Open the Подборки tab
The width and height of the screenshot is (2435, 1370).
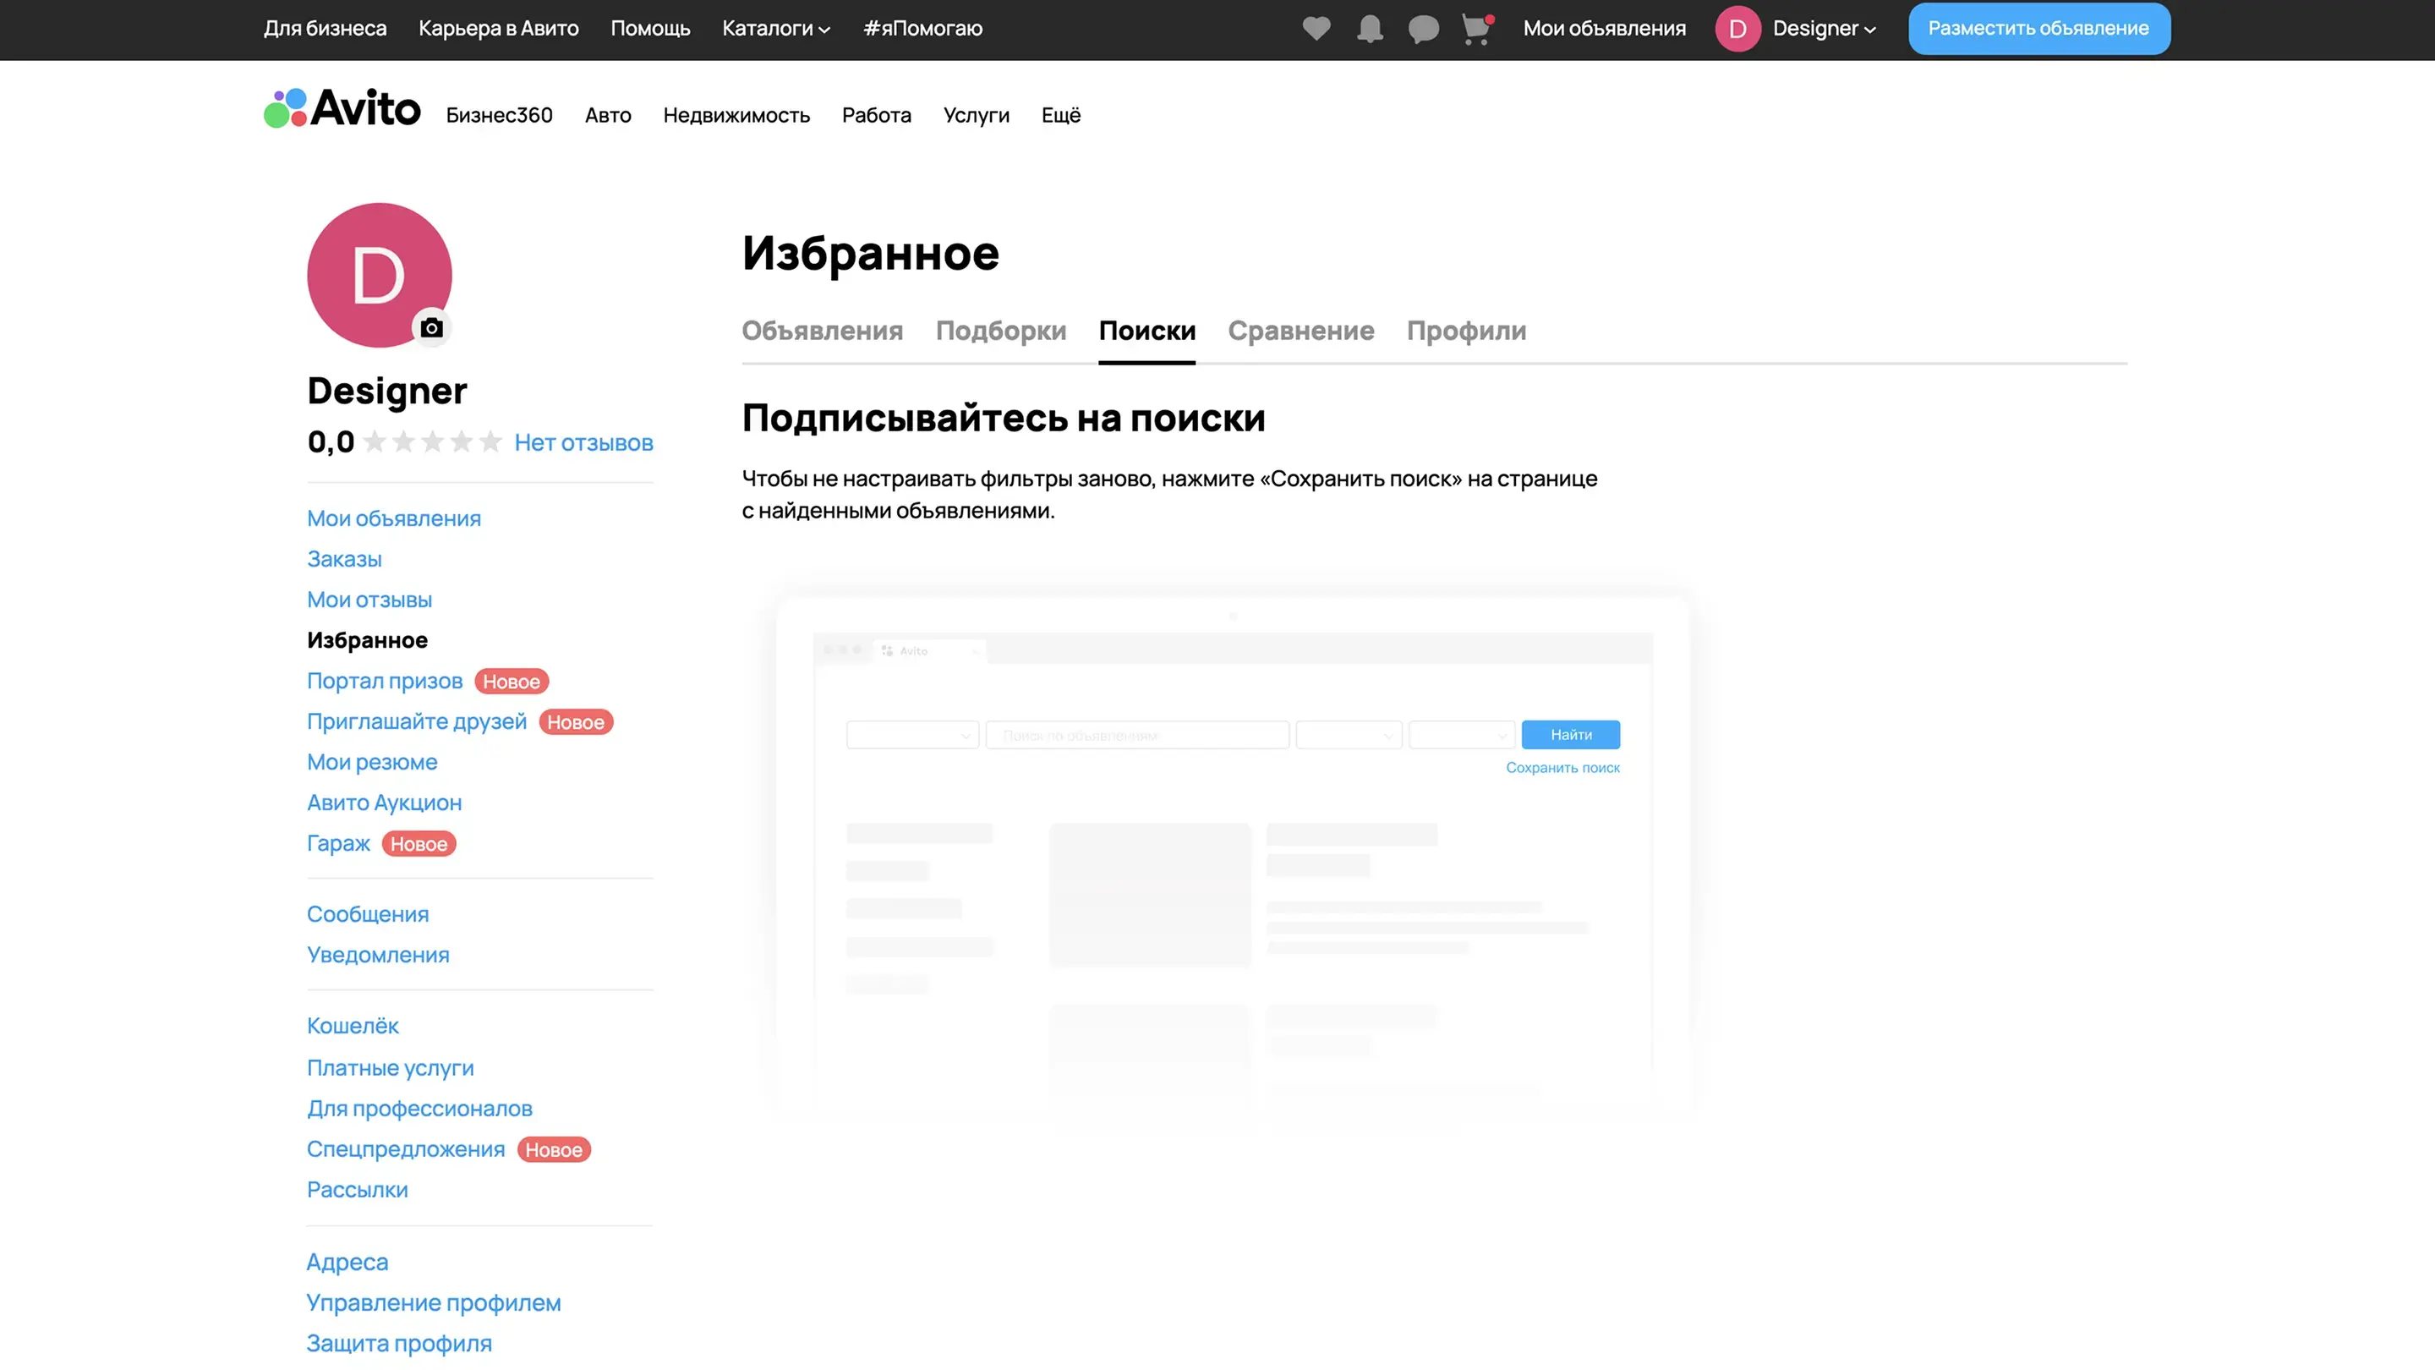click(x=1000, y=331)
